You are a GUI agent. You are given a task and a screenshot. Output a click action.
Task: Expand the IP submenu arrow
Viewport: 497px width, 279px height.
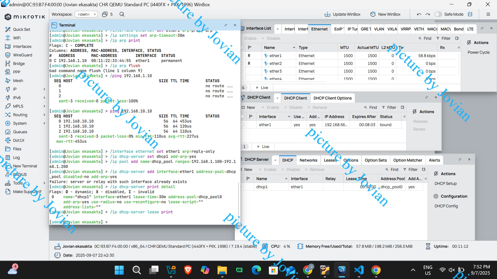pyautogui.click(x=44, y=89)
